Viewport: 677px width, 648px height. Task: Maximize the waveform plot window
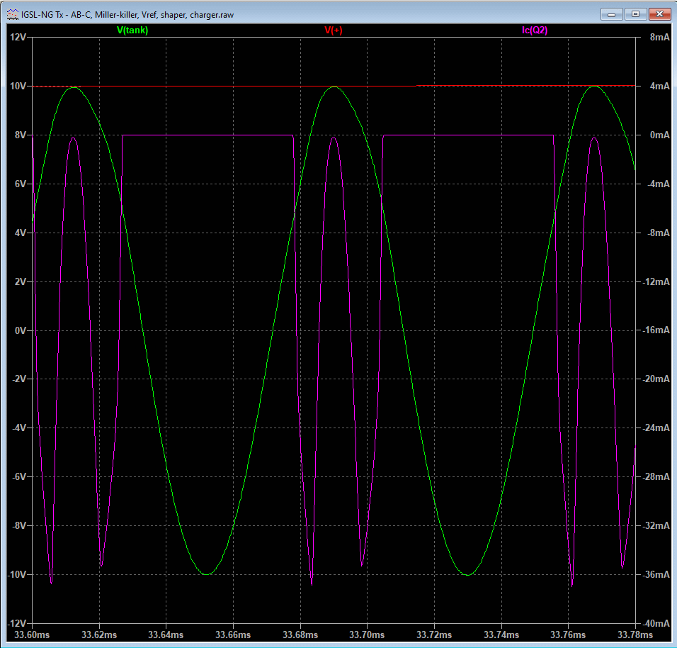click(x=635, y=13)
